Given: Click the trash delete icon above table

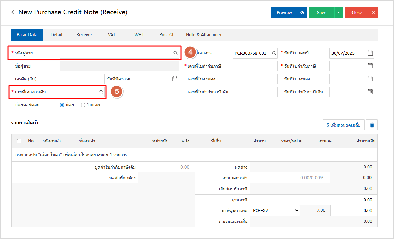Looking at the screenshot, I should coord(372,125).
